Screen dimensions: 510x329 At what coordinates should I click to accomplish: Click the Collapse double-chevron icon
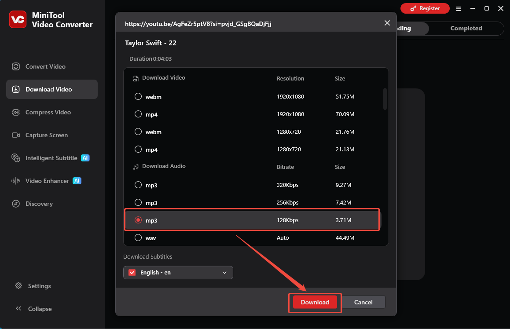click(18, 308)
